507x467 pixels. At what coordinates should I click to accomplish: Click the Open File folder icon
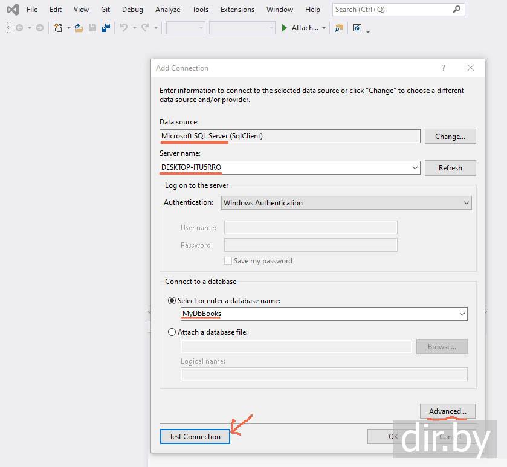click(x=79, y=28)
